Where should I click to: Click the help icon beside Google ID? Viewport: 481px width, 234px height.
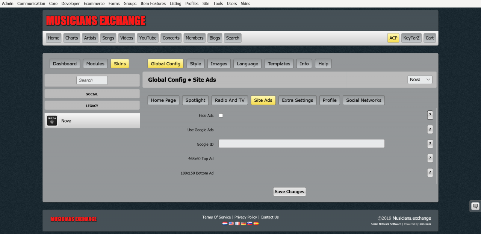[x=430, y=144]
